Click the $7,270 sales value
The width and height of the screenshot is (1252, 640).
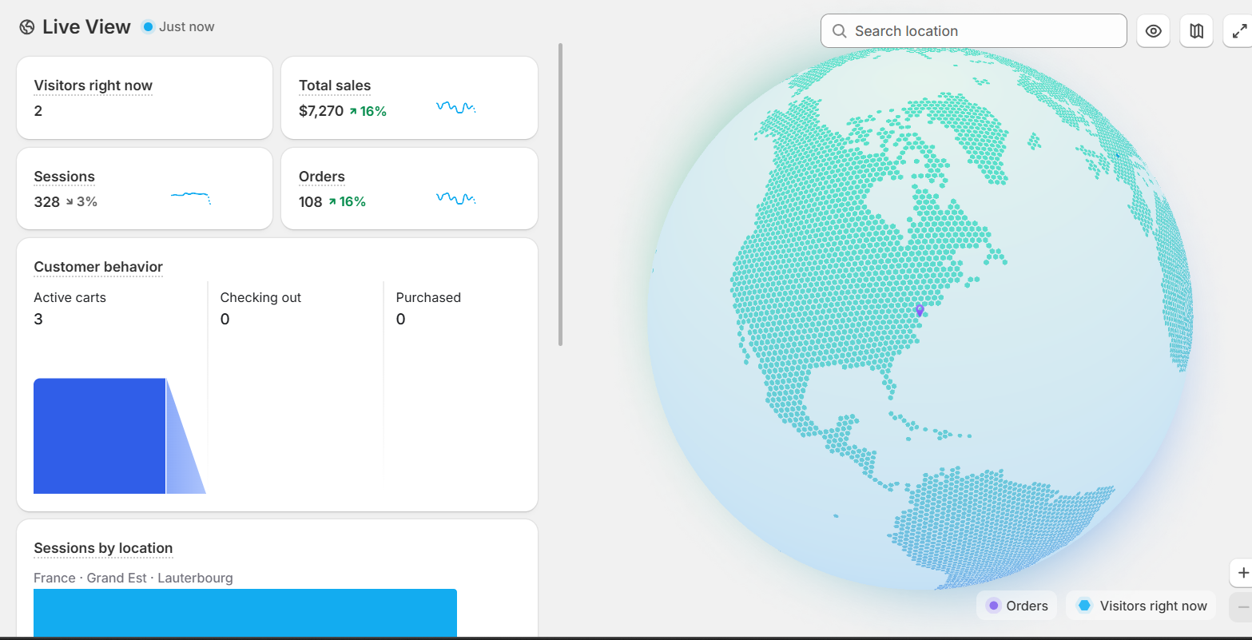coord(321,111)
